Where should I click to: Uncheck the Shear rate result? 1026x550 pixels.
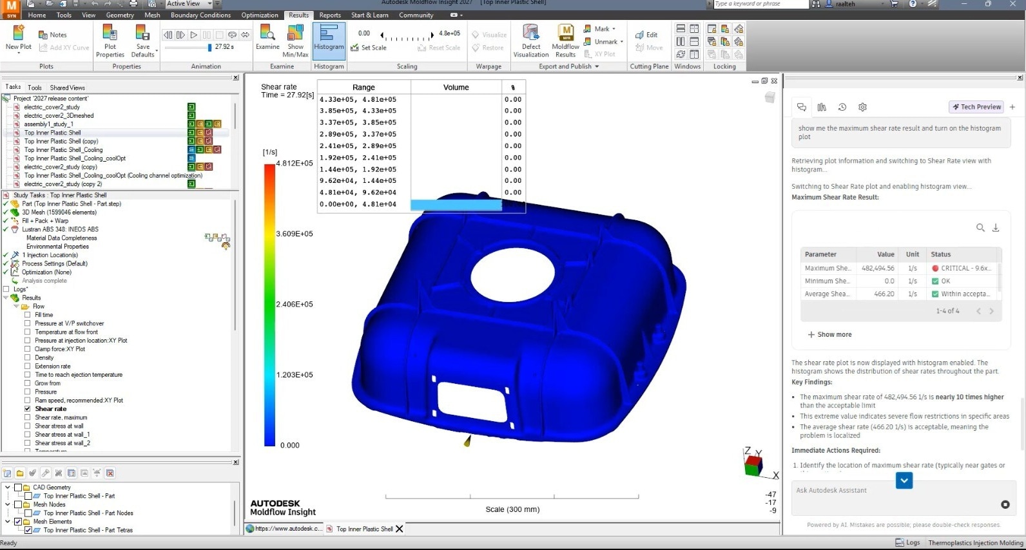click(x=28, y=409)
